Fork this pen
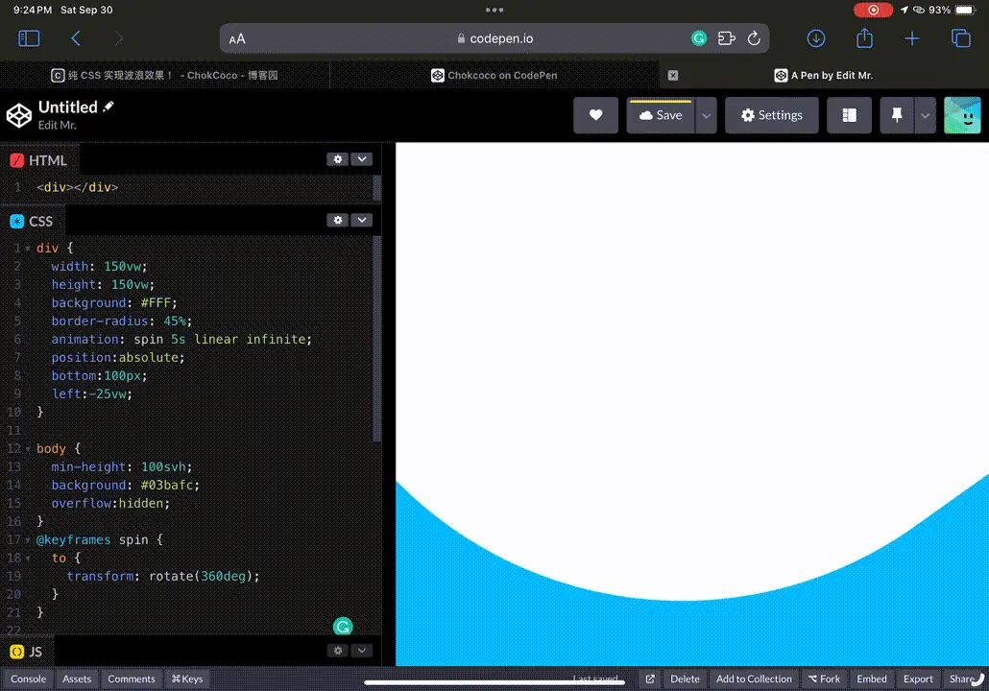989x691 pixels. pyautogui.click(x=825, y=679)
